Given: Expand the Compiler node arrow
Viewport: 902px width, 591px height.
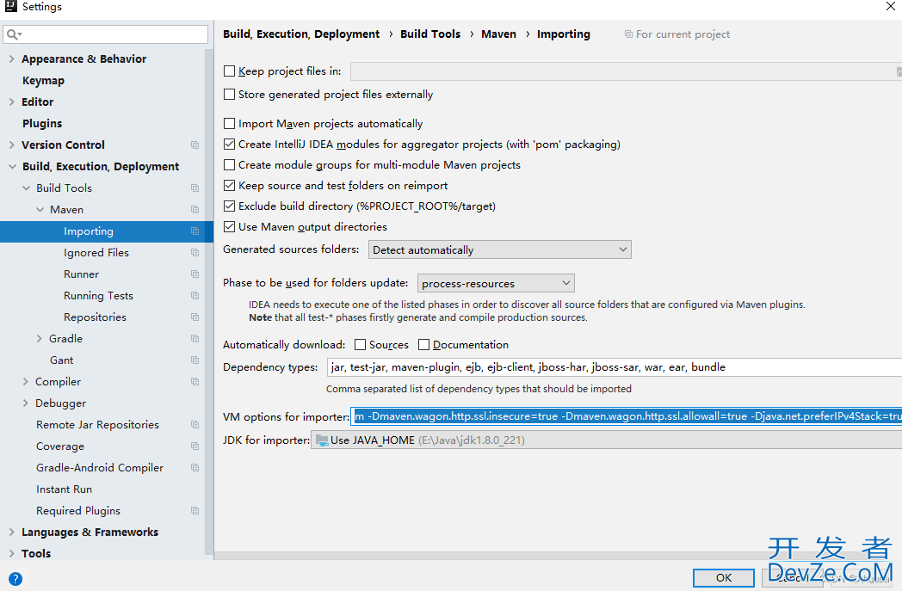Looking at the screenshot, I should click(x=25, y=382).
